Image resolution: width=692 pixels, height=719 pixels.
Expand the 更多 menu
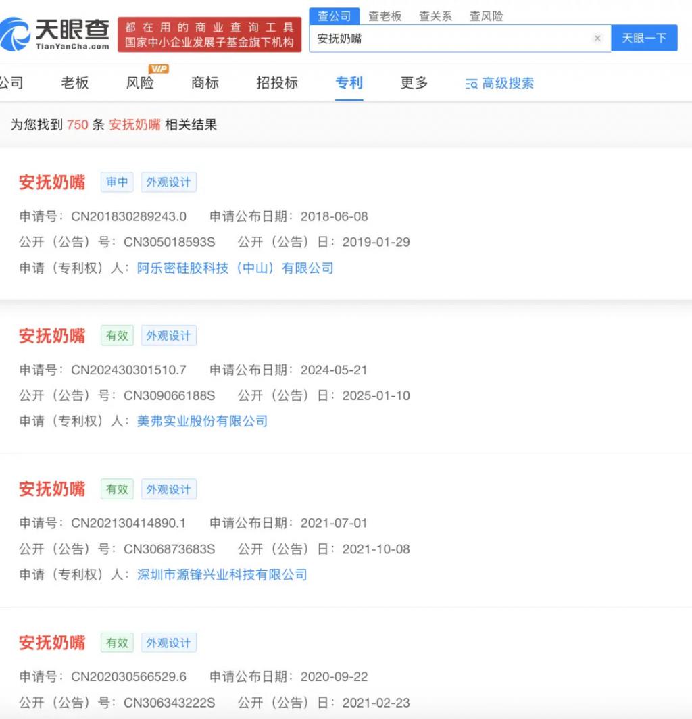[x=414, y=83]
